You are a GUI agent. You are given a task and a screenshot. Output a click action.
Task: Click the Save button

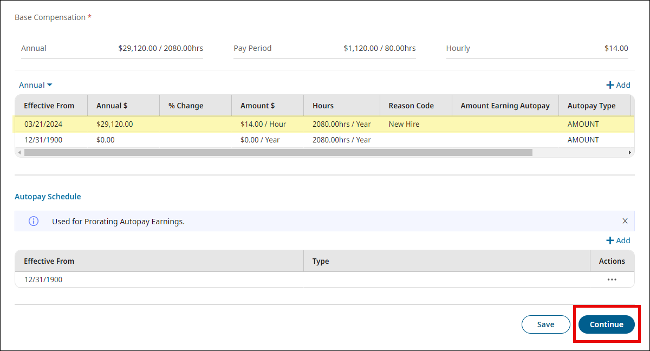[x=545, y=324]
